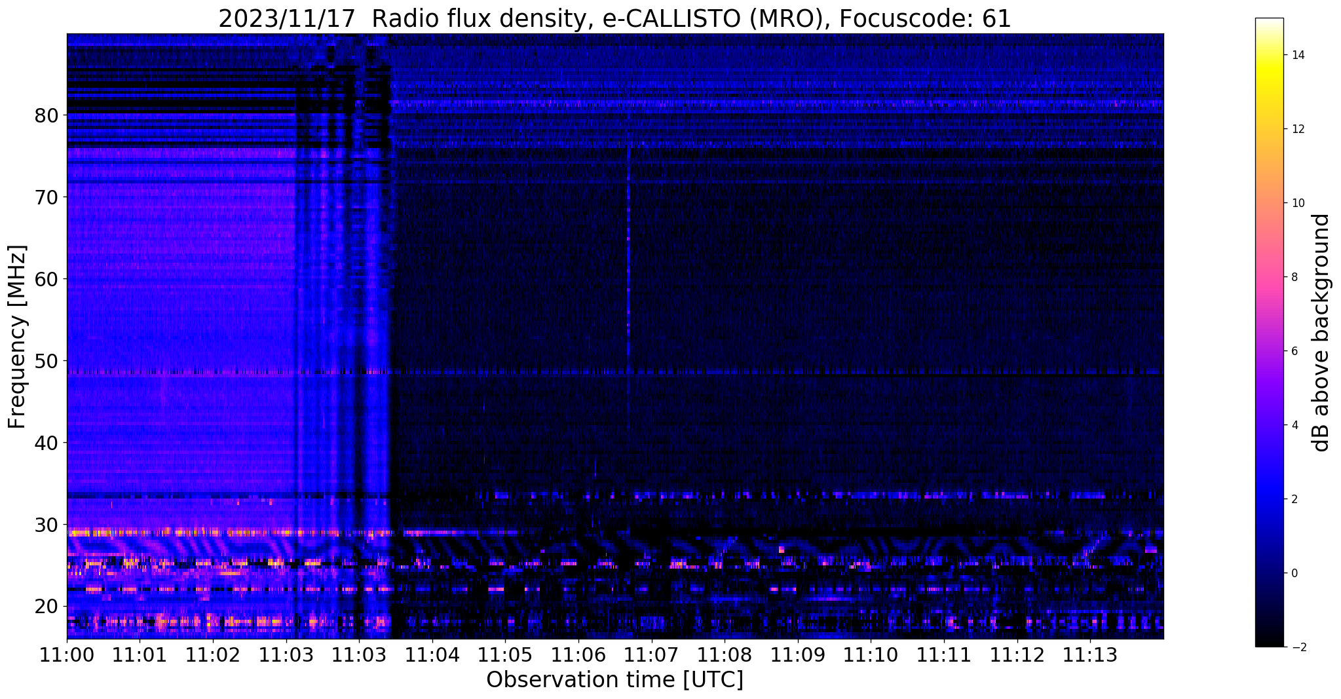1341x699 pixels.
Task: Click the 60 MHz frequency tick label
Action: (x=47, y=279)
